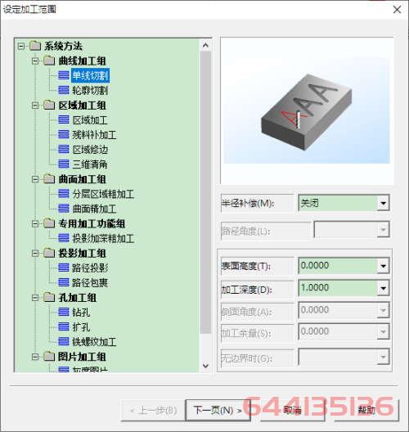
Task: Select 投影加深粗加工 in the tree
Action: tap(103, 238)
